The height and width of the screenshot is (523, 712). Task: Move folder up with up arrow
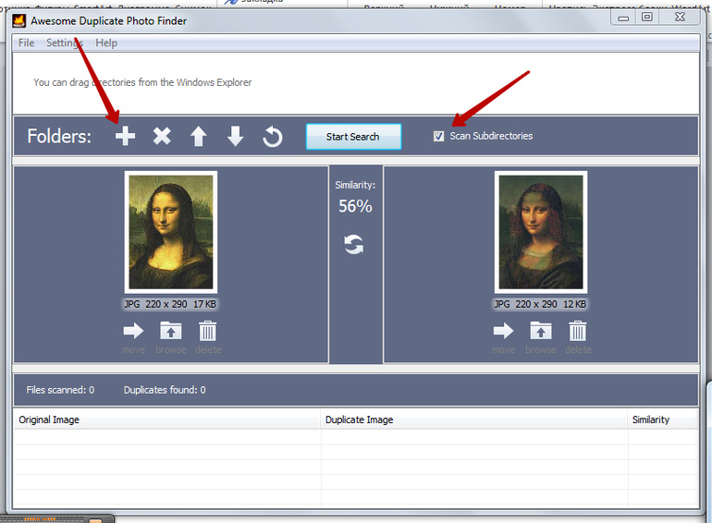(x=198, y=137)
